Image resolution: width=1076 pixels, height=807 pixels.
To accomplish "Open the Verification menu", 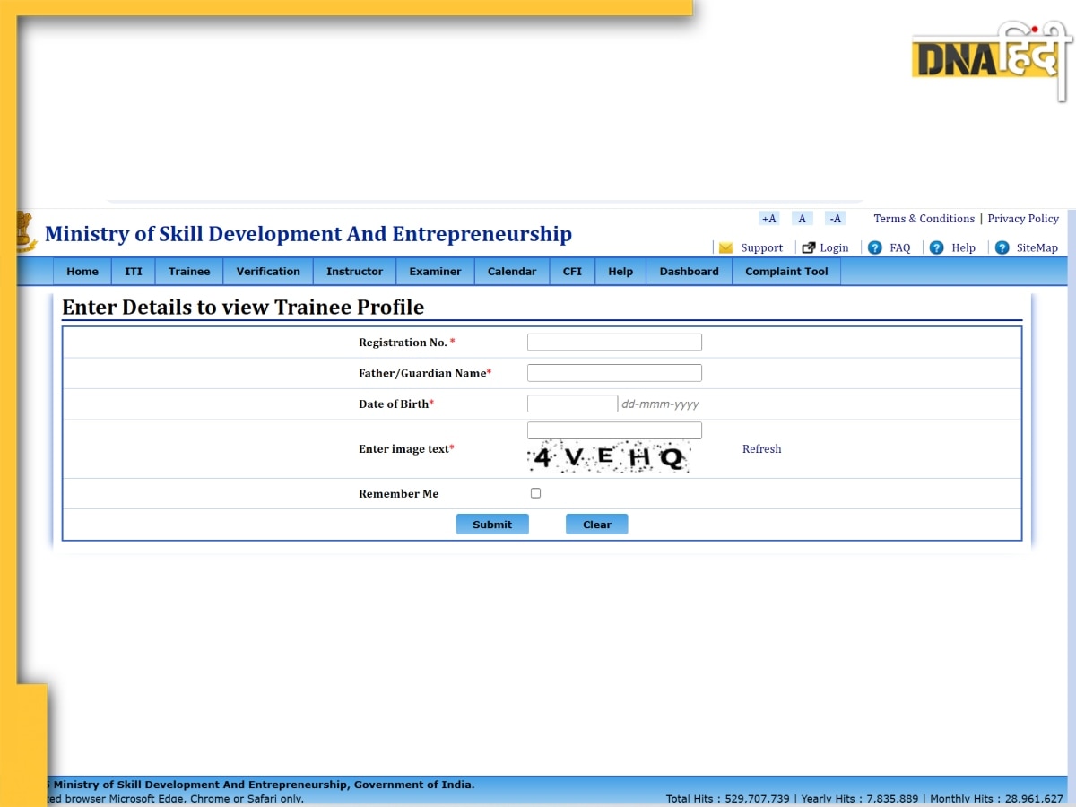I will tap(268, 272).
